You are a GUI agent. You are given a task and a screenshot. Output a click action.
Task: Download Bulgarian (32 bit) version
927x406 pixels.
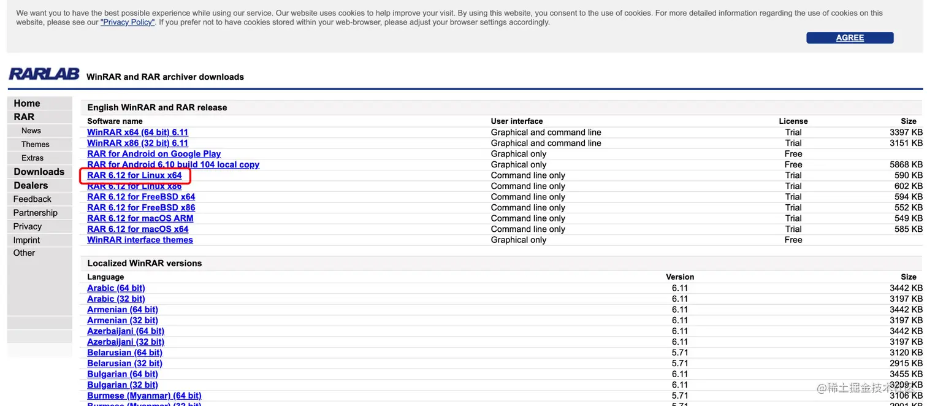point(123,385)
